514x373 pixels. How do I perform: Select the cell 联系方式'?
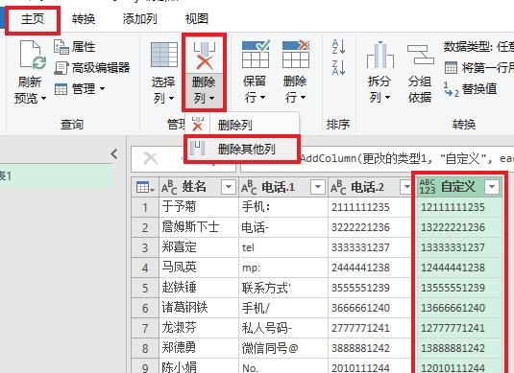coord(283,288)
